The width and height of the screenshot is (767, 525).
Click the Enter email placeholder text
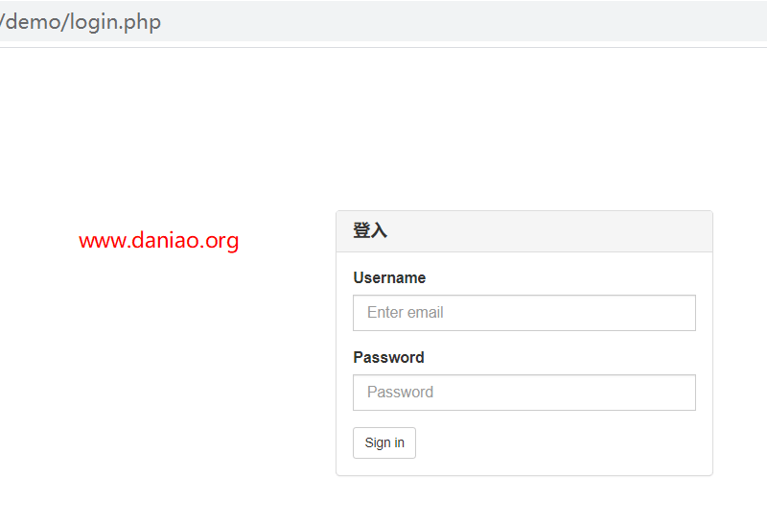coord(405,313)
